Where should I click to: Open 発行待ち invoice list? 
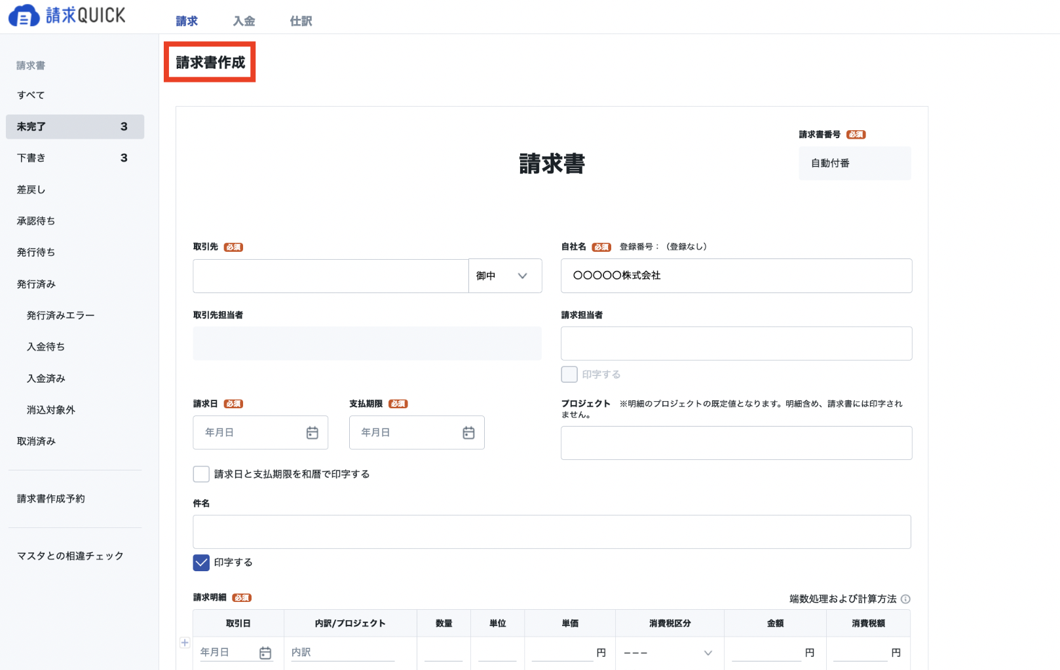click(x=36, y=253)
